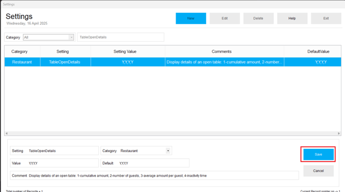Cancel editing the setting

[x=318, y=171]
